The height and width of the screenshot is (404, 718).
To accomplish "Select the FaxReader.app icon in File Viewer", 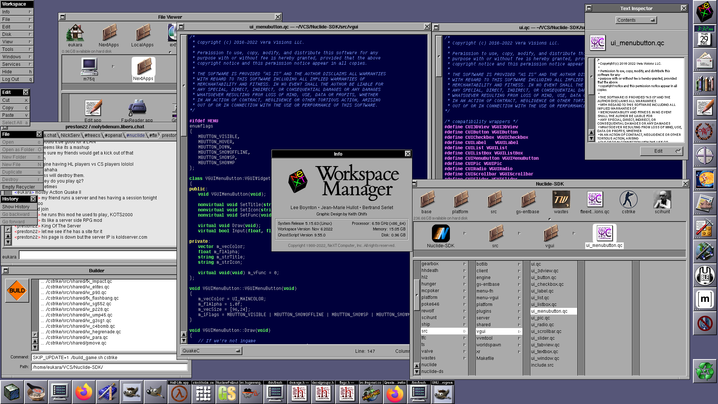I will [137, 108].
